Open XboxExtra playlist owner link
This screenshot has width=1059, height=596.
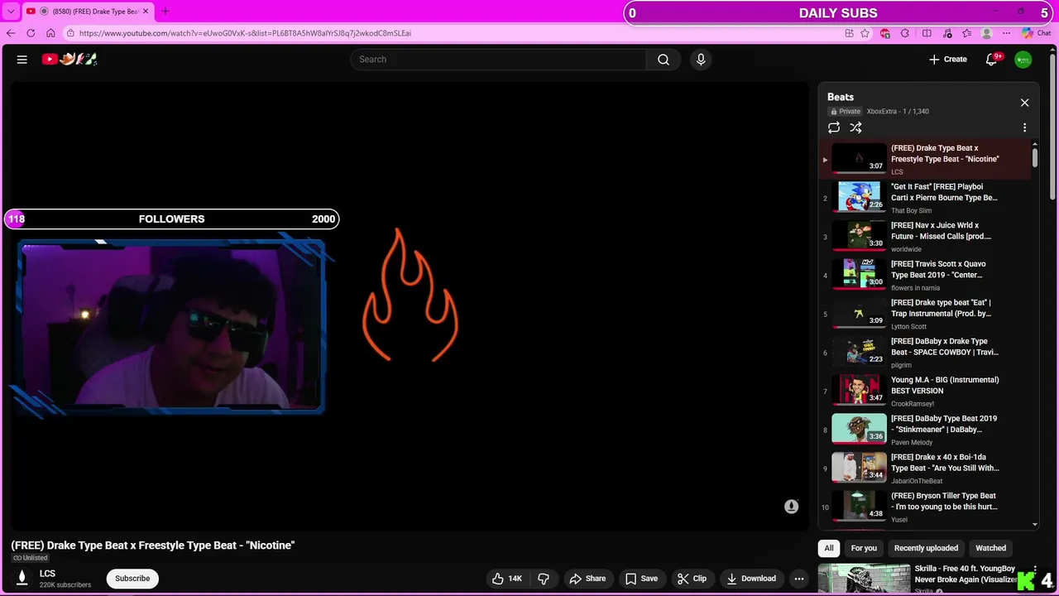(x=881, y=111)
